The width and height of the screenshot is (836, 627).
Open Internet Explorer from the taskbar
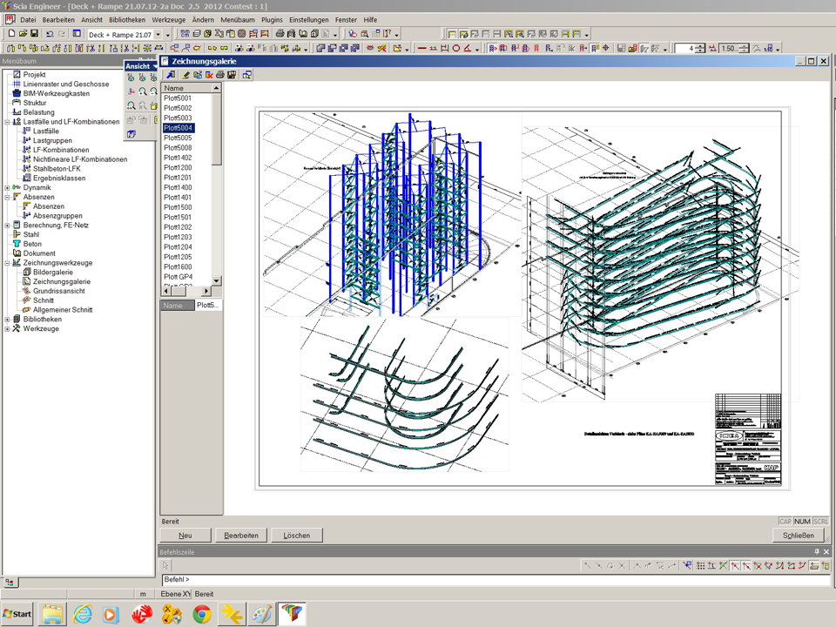(82, 614)
